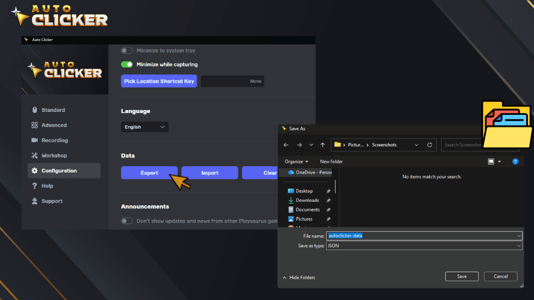Click the shortcut key field showing None
534x300 pixels.
point(232,81)
